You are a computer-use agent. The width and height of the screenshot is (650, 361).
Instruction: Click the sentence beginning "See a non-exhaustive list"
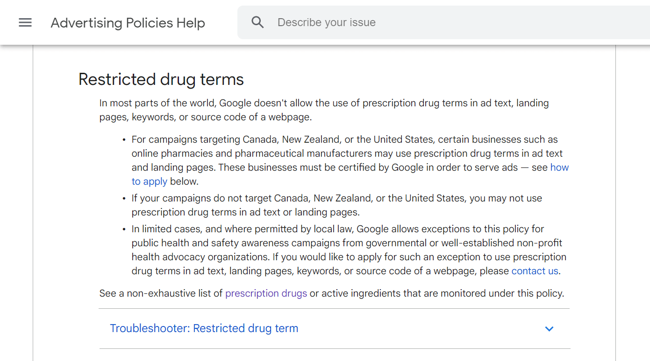point(161,293)
